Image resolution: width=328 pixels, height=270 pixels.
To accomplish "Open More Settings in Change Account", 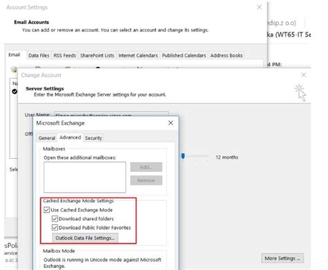I will [x=282, y=258].
